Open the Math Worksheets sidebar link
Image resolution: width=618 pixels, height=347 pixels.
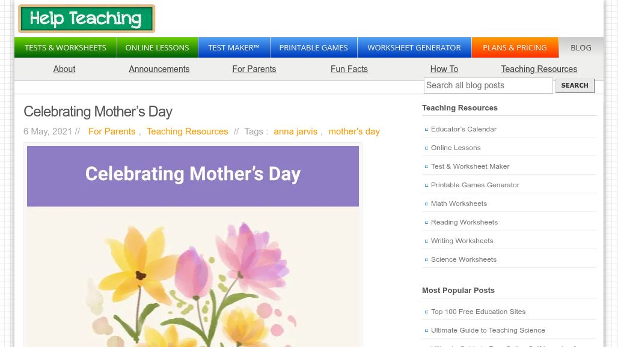459,204
